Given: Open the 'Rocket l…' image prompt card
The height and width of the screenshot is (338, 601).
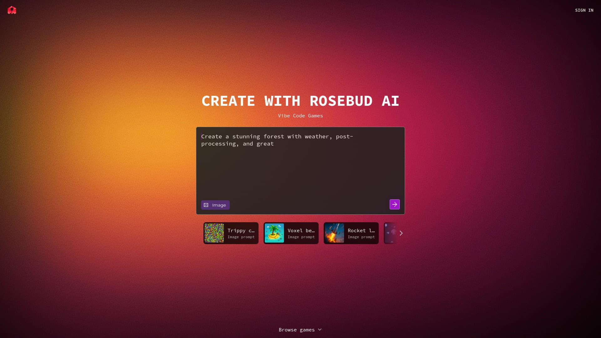Looking at the screenshot, I should pyautogui.click(x=351, y=233).
